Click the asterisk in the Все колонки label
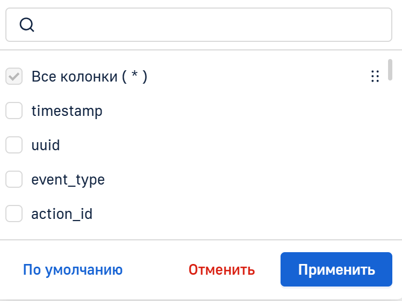This screenshot has width=402, height=301. pos(134,76)
